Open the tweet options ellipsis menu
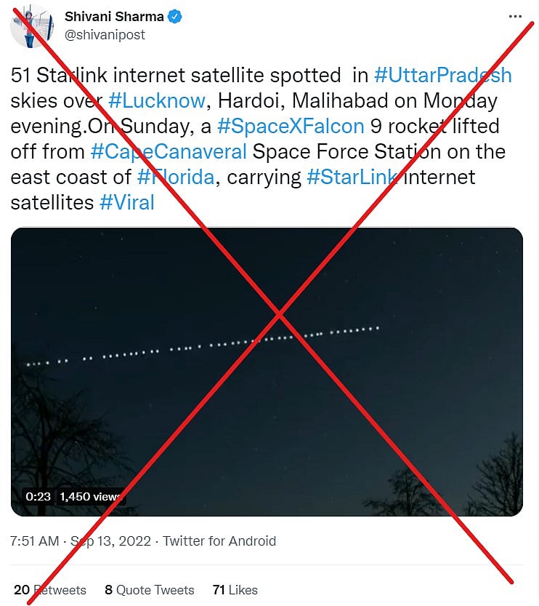 [515, 16]
